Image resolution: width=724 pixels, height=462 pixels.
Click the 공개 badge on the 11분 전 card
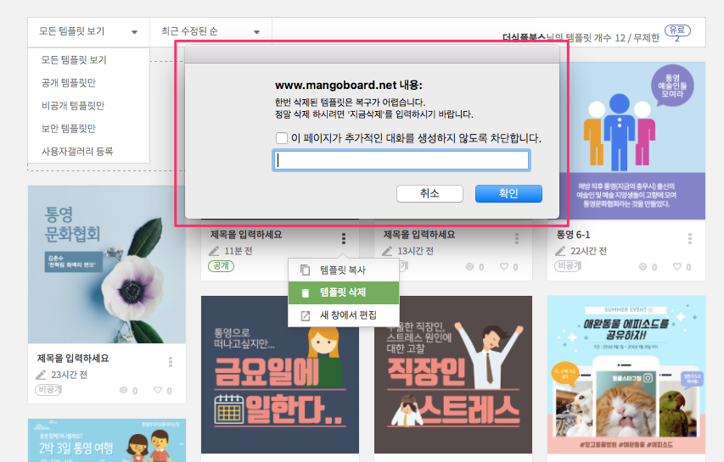coord(222,266)
